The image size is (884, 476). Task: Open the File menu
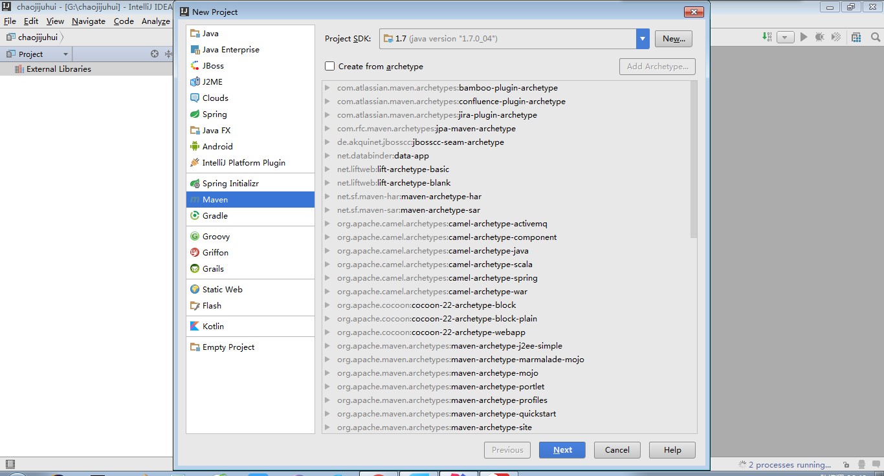(10, 21)
